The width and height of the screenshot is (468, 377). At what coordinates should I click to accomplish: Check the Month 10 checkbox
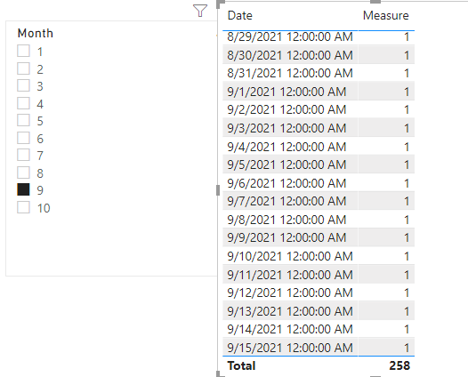pyautogui.click(x=23, y=207)
